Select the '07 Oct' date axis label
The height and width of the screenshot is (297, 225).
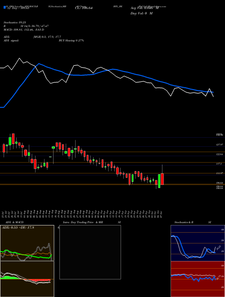[162, 214]
